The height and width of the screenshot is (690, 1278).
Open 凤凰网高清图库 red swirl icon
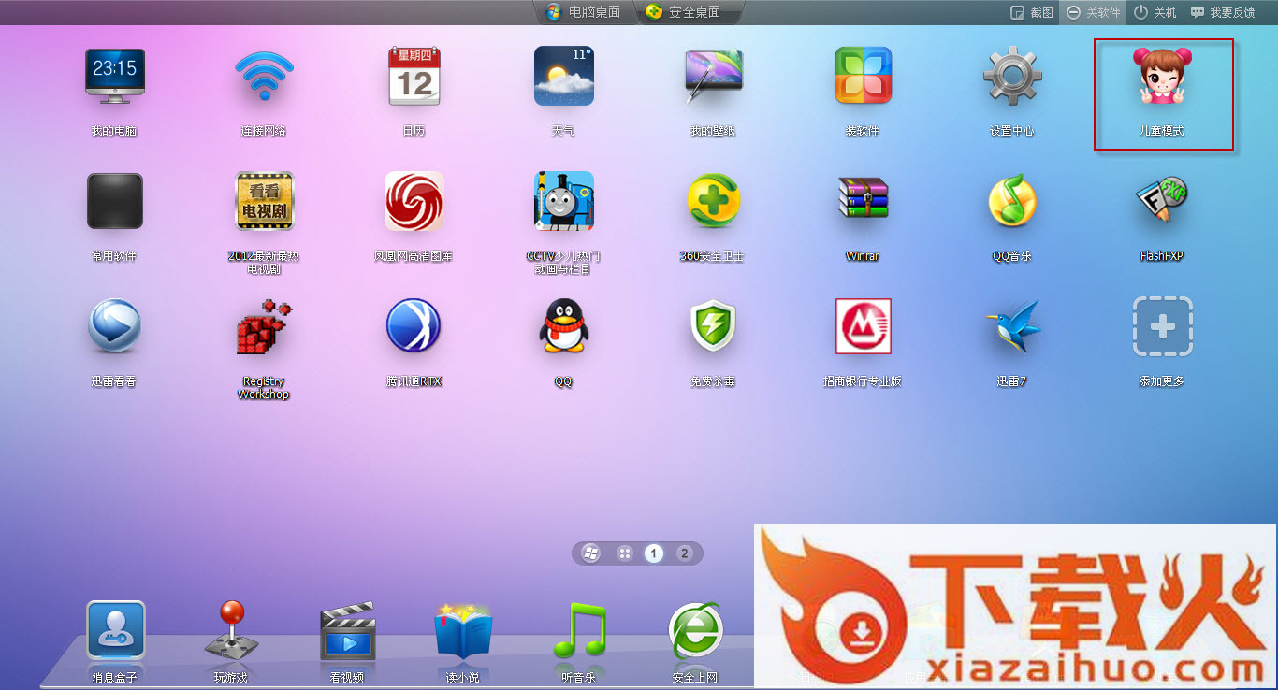pyautogui.click(x=414, y=201)
